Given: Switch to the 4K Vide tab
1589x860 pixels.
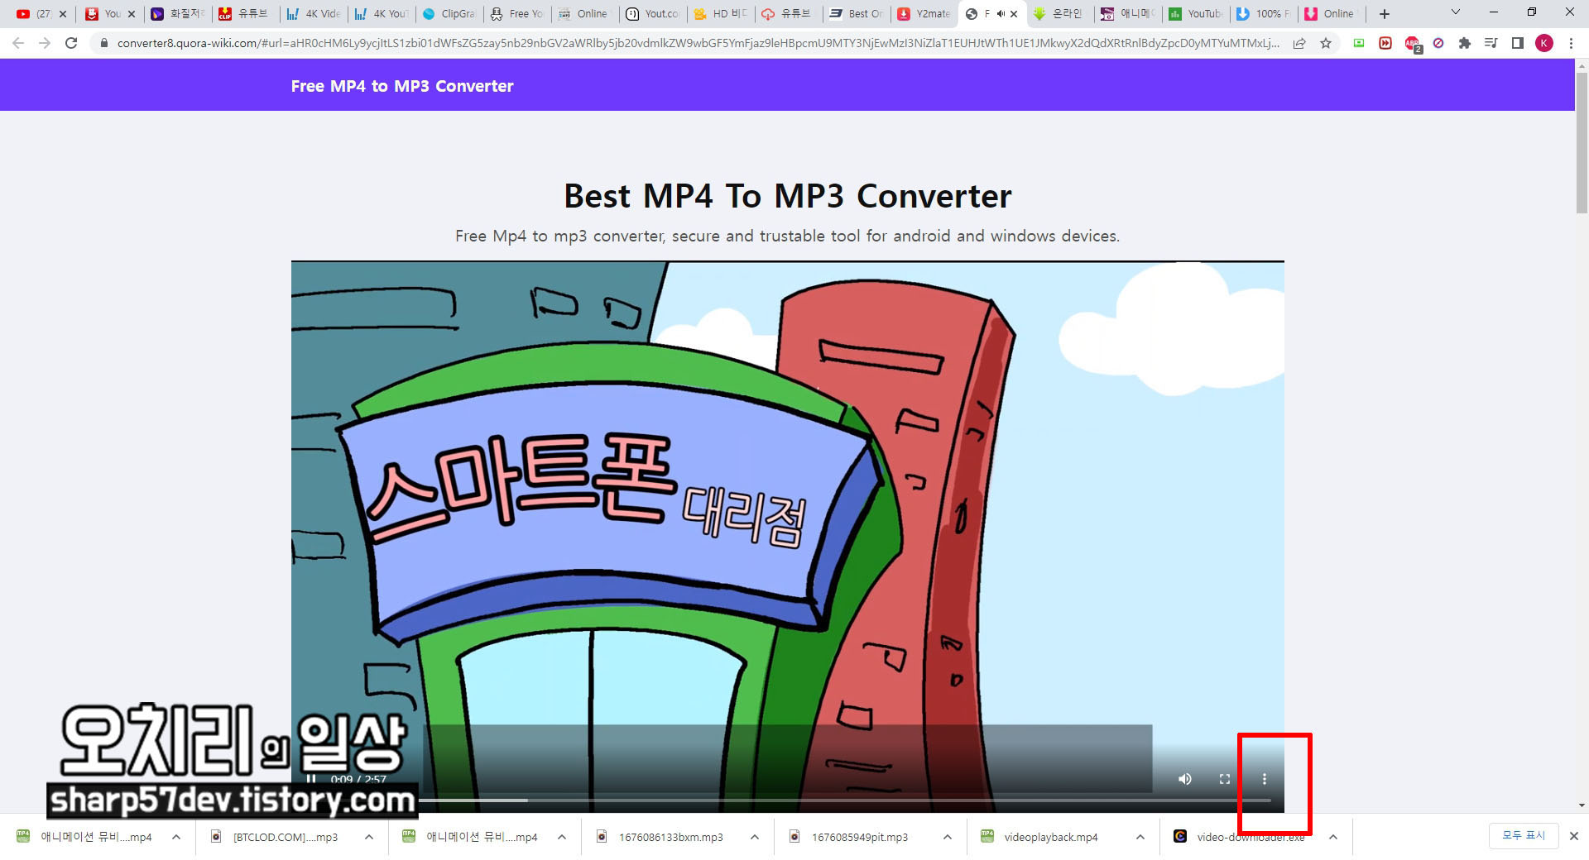Looking at the screenshot, I should click(x=314, y=14).
